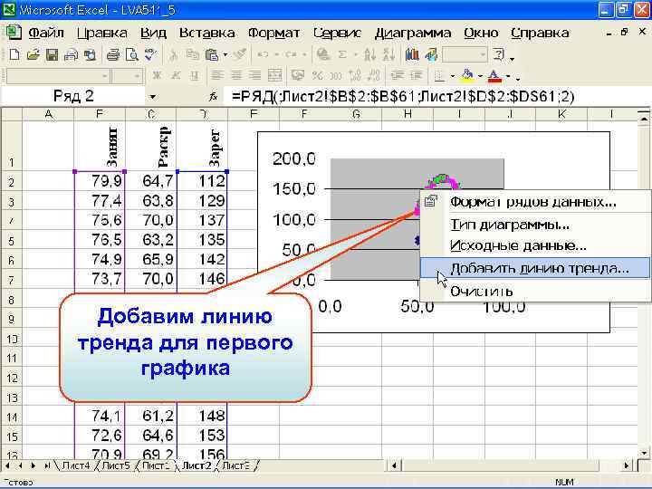Choose Очистить in the context menu

[x=535, y=291]
